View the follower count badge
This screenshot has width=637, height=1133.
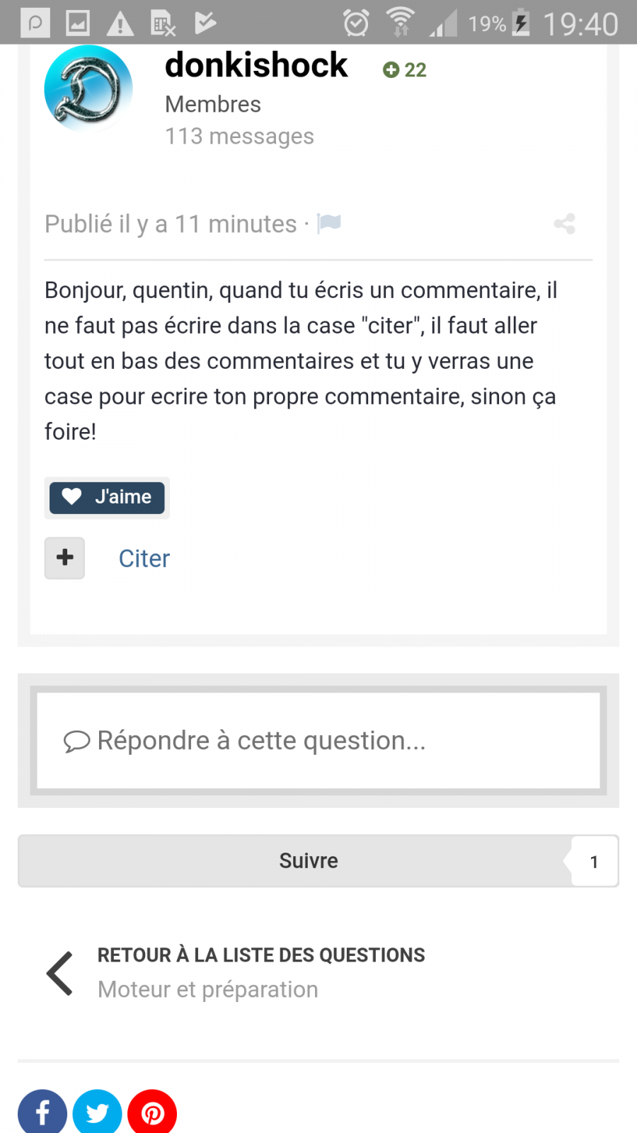pos(594,862)
